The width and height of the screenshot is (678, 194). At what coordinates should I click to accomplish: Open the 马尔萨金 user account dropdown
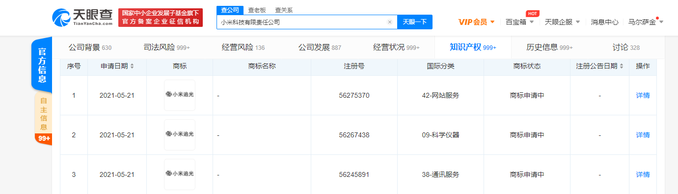coord(646,22)
